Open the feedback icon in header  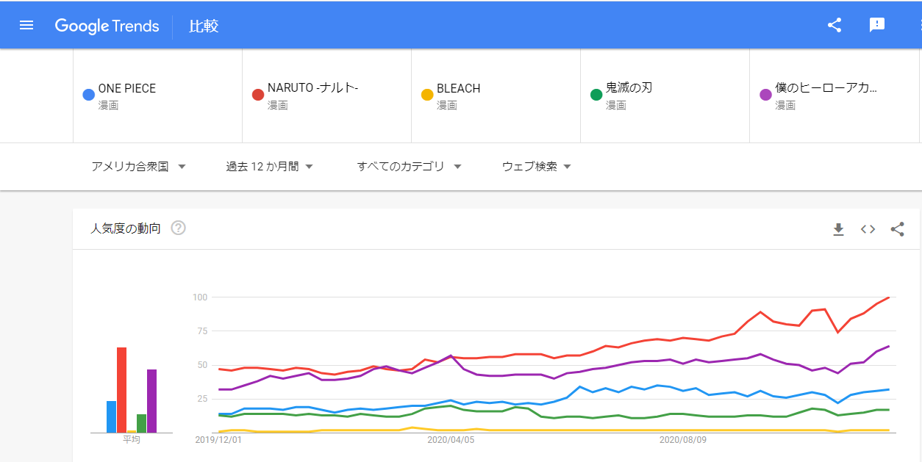876,25
